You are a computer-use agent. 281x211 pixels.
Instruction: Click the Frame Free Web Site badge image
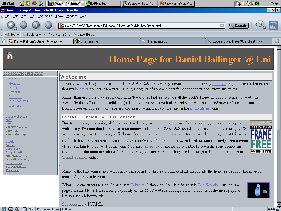tap(261, 137)
